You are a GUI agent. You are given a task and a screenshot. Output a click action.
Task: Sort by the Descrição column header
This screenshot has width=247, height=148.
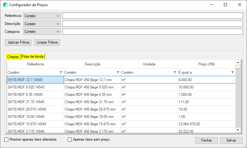point(92,64)
